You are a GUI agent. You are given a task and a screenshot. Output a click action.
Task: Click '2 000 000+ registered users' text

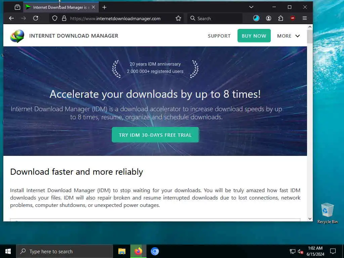point(155,71)
